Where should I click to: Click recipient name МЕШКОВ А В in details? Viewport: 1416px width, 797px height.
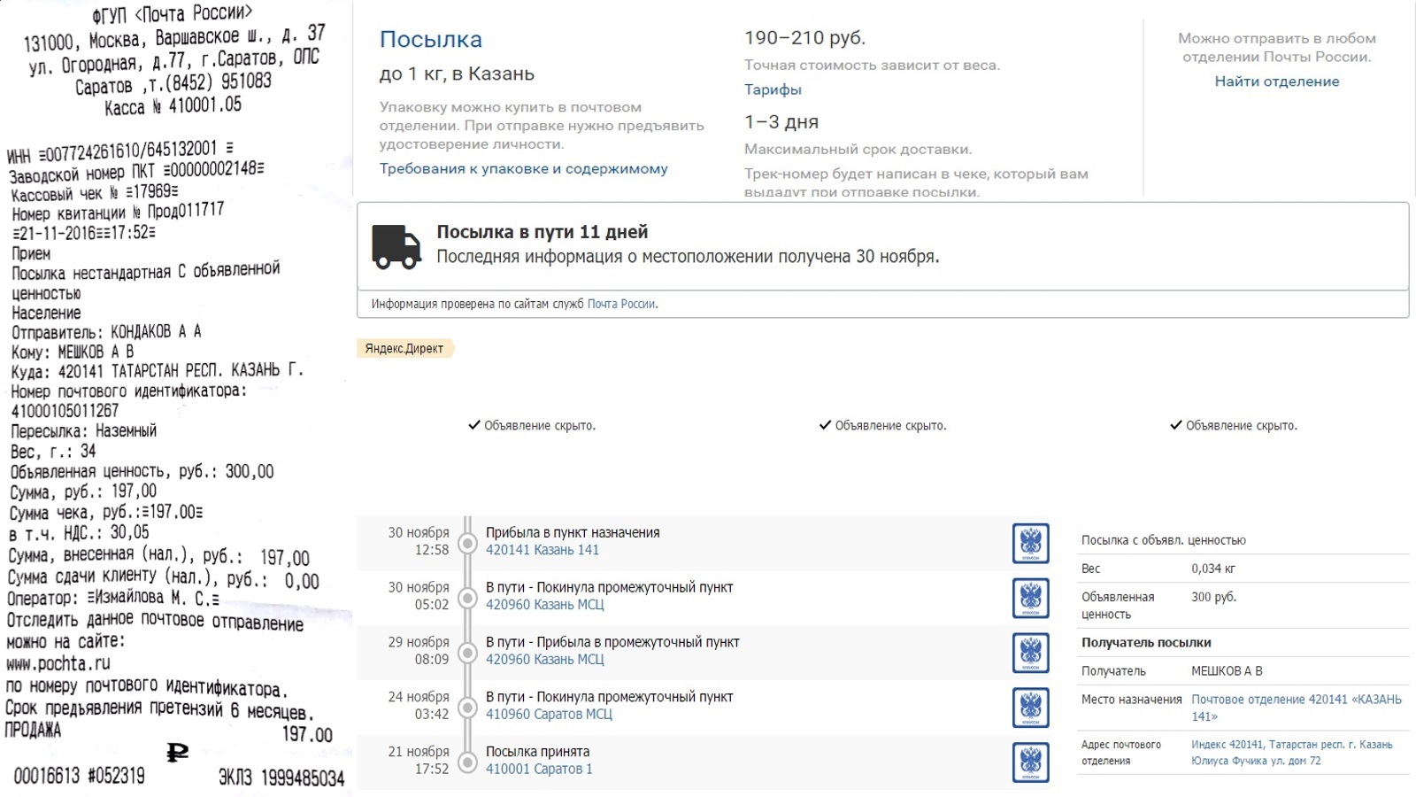click(x=1227, y=671)
